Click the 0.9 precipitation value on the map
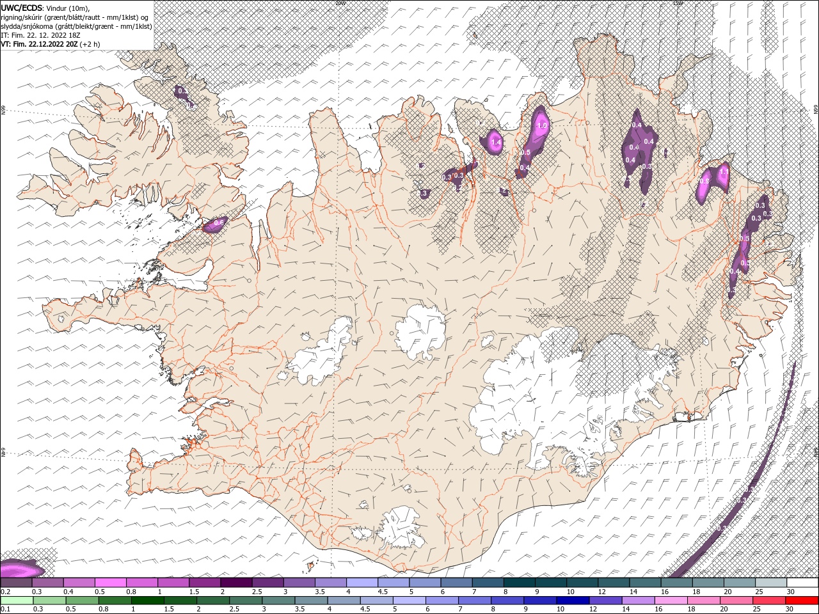Screen dimensions: 819x614 (x=704, y=182)
